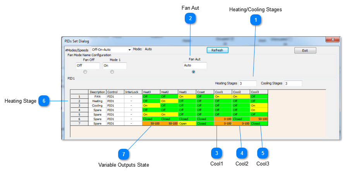Click the Cool3 50-100 cell in row 6
This screenshot has height=174, width=344.
259,119
